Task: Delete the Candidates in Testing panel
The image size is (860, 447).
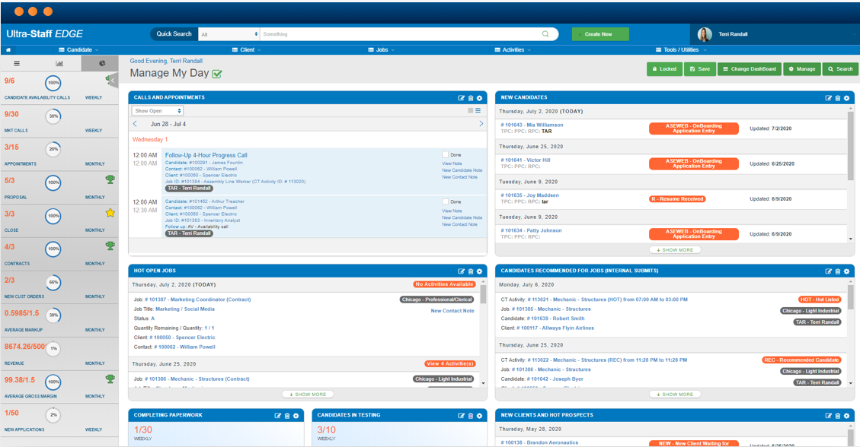Action: click(471, 416)
